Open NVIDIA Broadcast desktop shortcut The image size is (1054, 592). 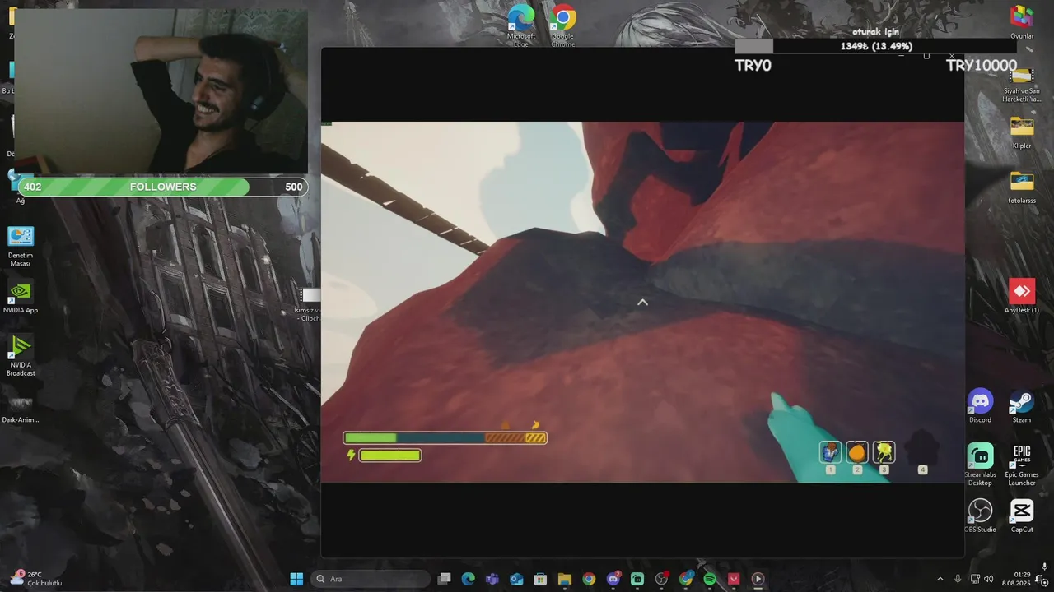(x=21, y=355)
